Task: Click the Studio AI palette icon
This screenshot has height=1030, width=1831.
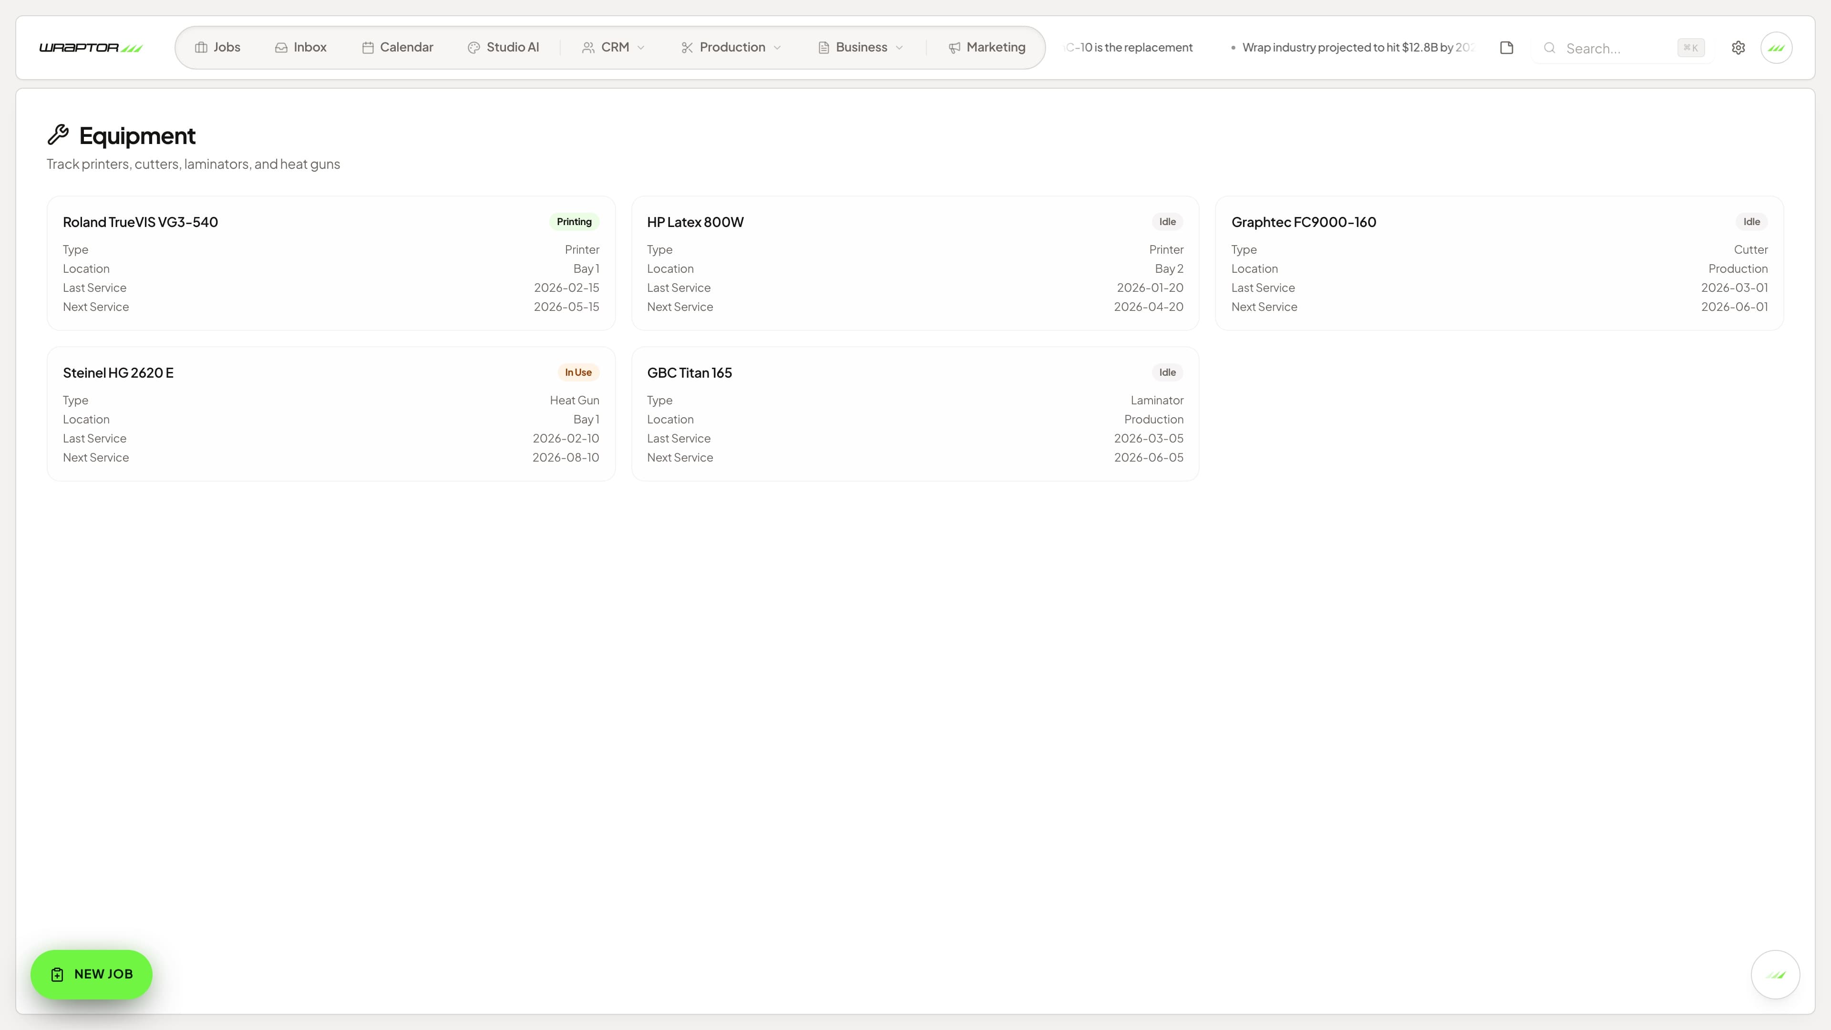Action: (x=474, y=48)
